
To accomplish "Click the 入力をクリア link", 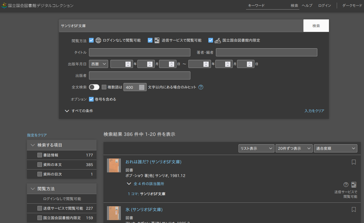I will (x=314, y=111).
